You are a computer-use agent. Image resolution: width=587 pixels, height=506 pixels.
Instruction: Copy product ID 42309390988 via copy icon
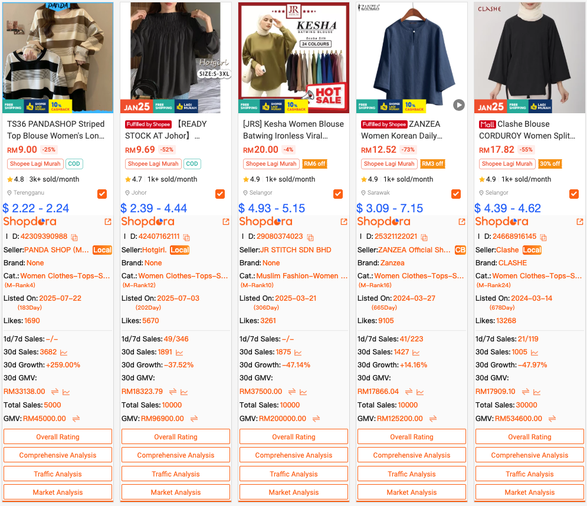pos(74,237)
